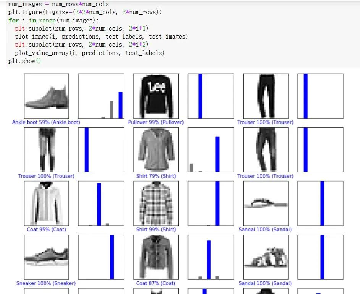Click the blue bar in Coat 87% chart

point(209,260)
